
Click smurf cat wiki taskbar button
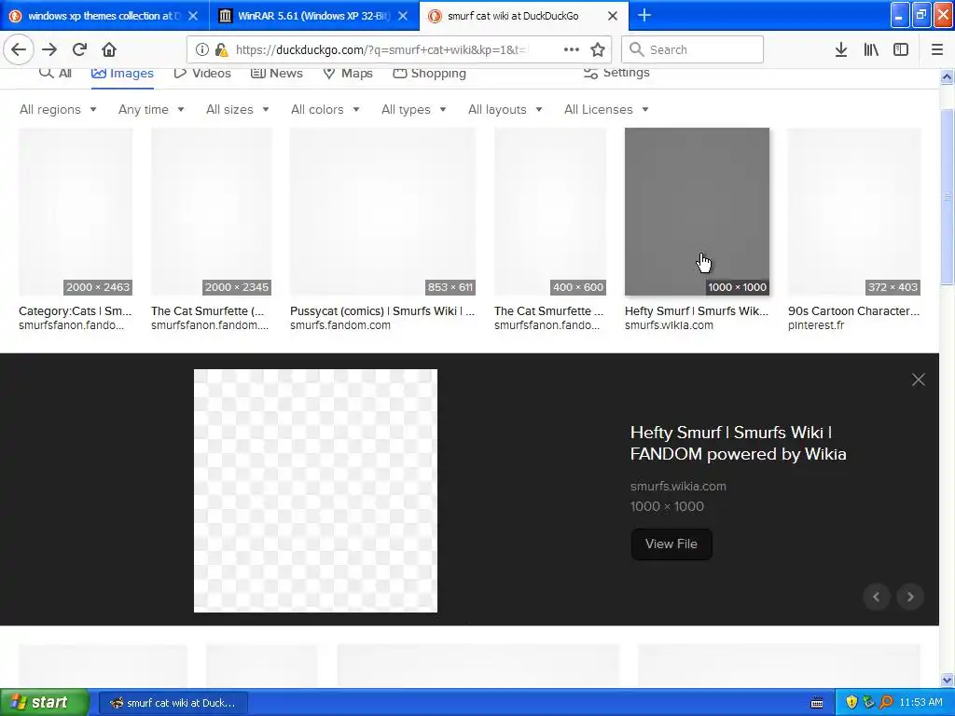(173, 703)
